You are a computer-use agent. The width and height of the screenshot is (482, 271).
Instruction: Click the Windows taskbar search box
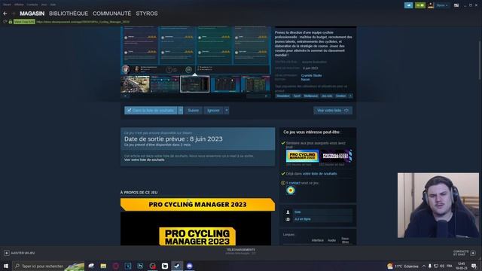tap(48, 266)
